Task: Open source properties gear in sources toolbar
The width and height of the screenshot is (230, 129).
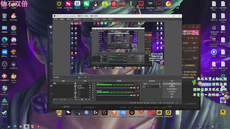Action: pos(82,99)
